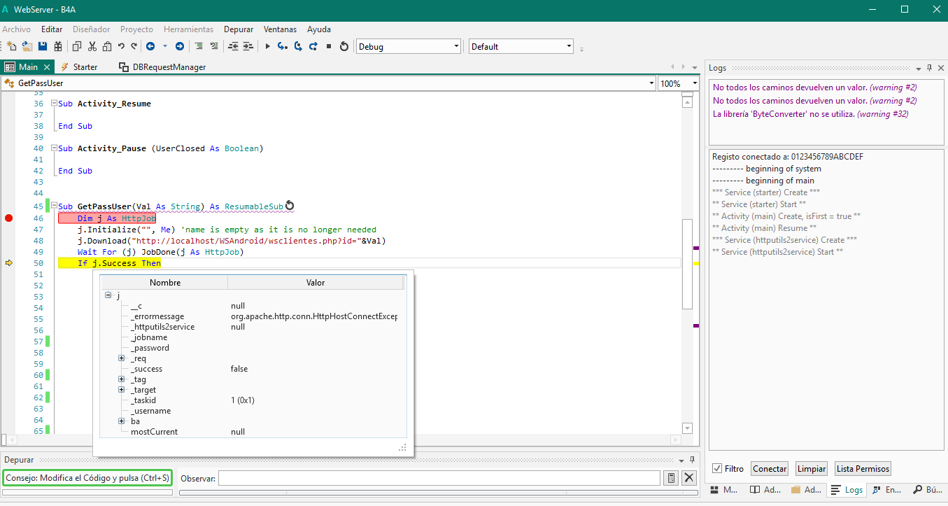This screenshot has width=948, height=506.
Task: Click the Valor column header
Action: tap(316, 283)
